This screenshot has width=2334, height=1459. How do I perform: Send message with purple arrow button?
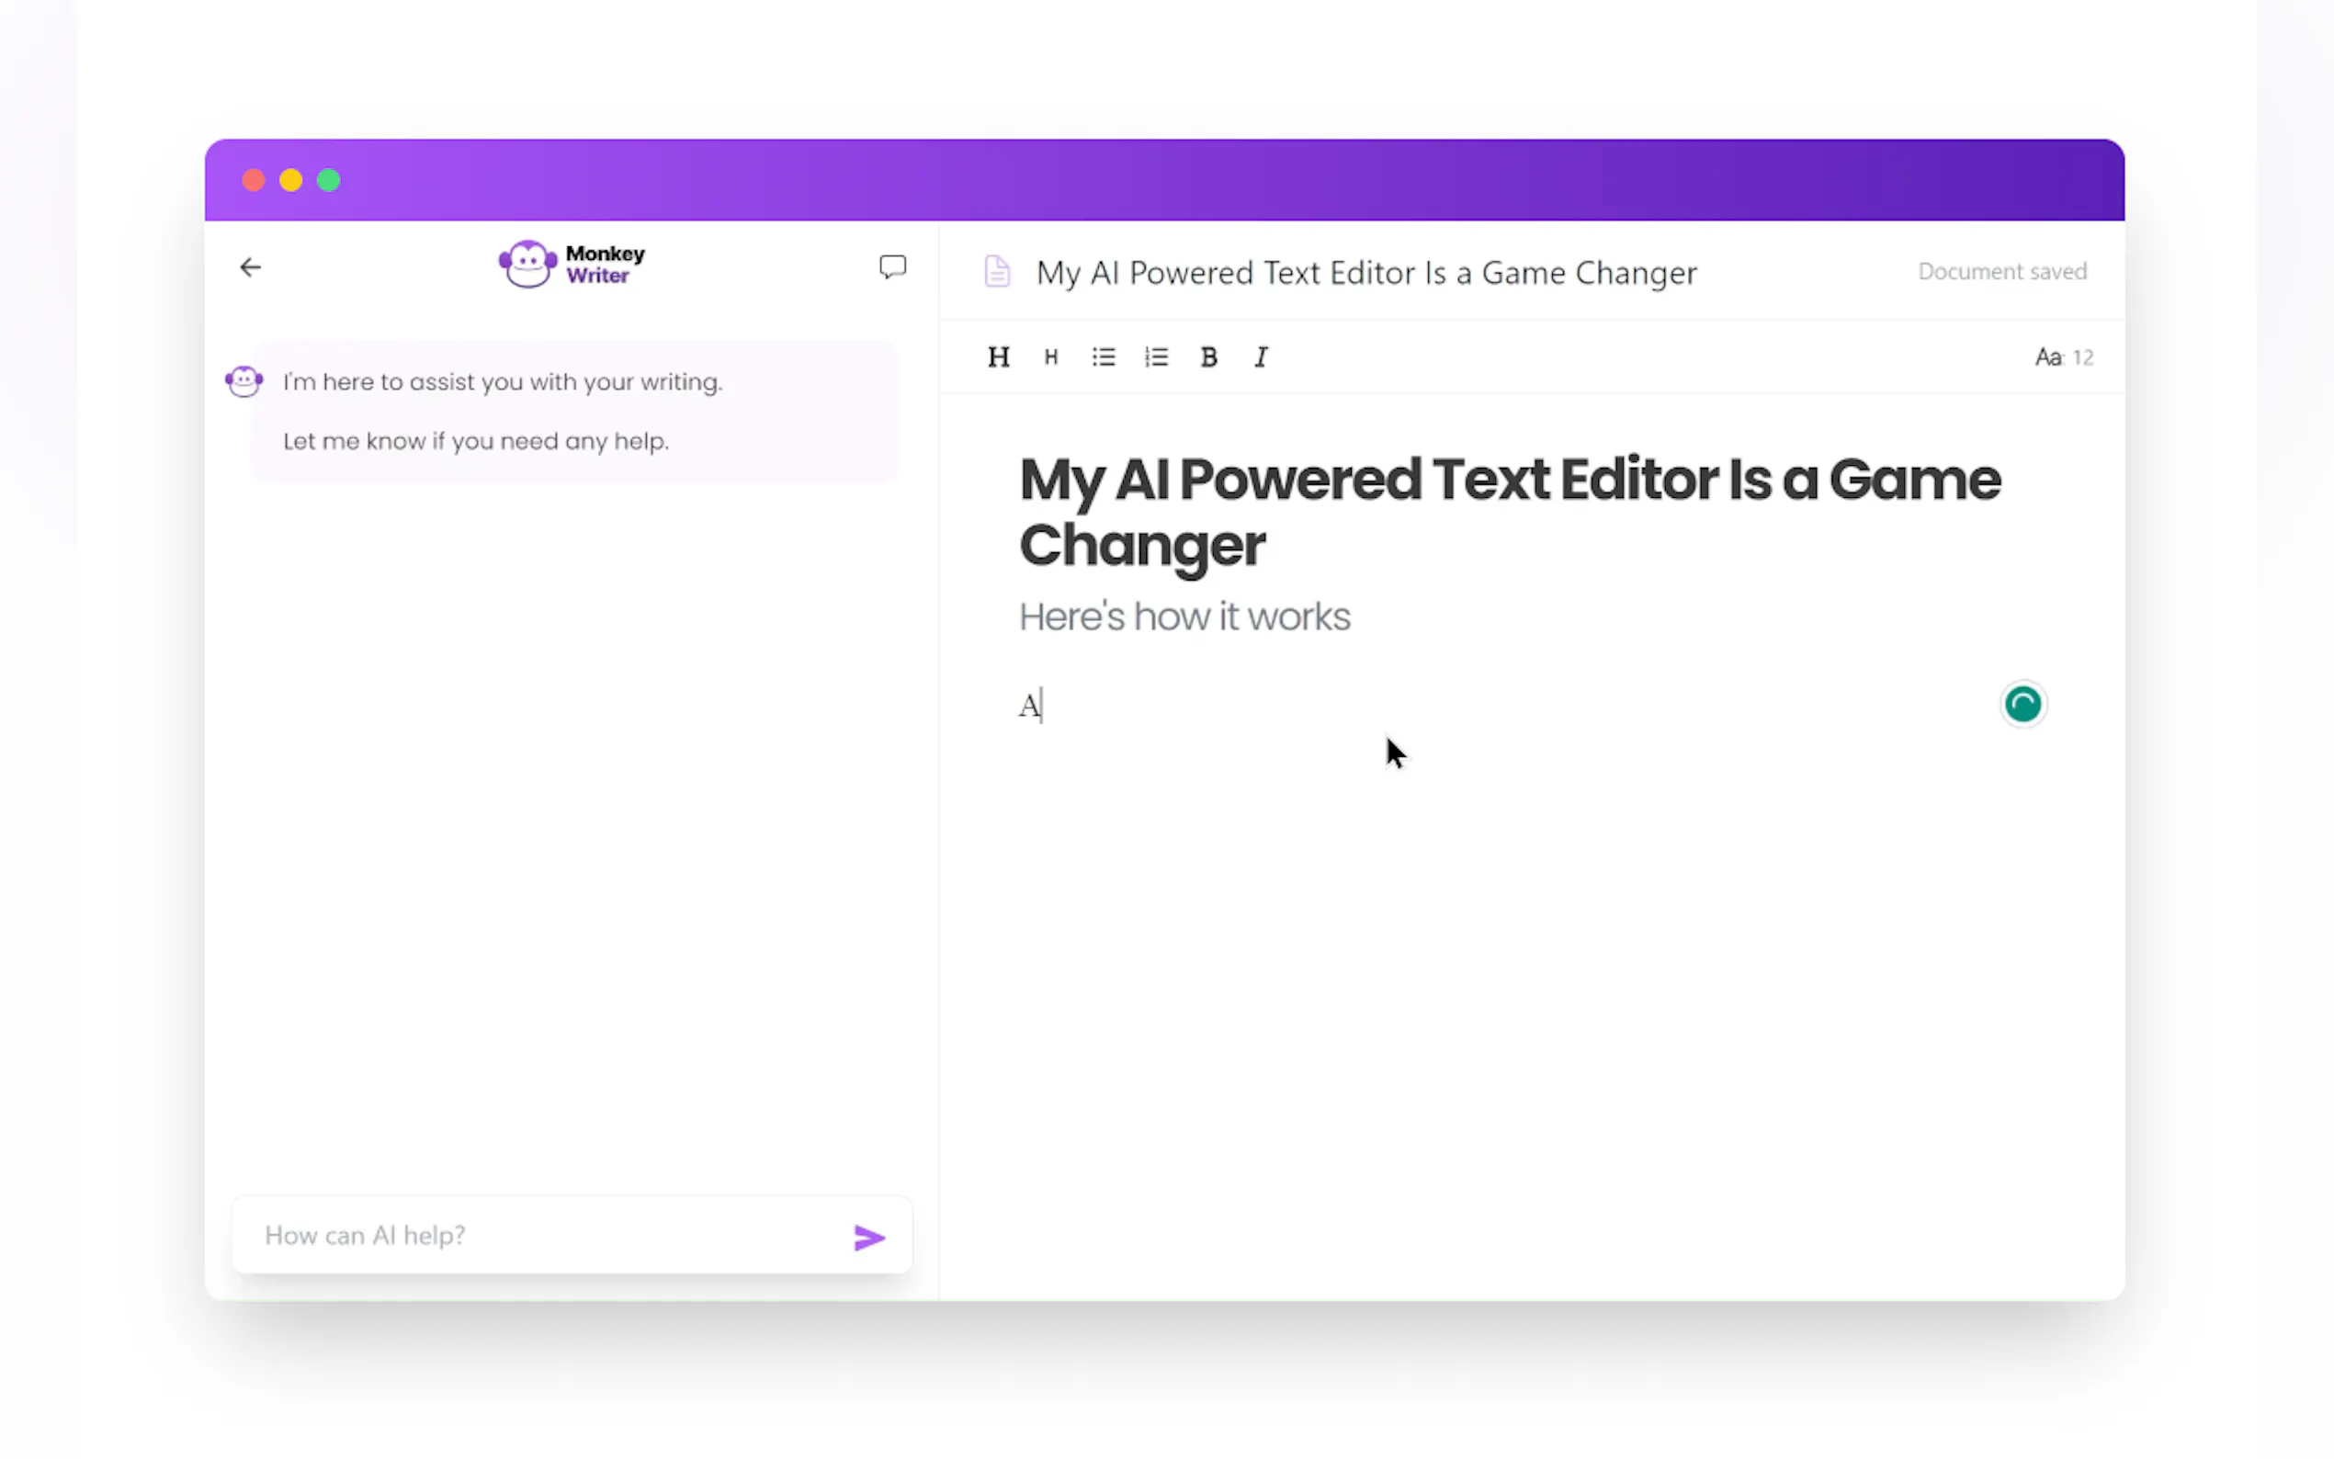click(868, 1237)
